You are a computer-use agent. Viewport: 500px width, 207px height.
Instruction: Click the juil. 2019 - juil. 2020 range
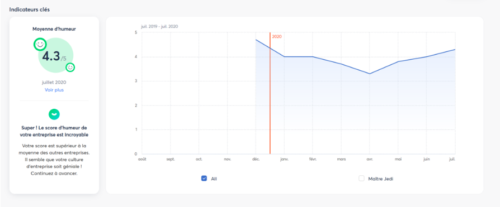[x=159, y=26]
